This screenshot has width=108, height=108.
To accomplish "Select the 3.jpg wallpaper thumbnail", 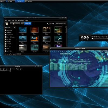I will click(46, 30).
